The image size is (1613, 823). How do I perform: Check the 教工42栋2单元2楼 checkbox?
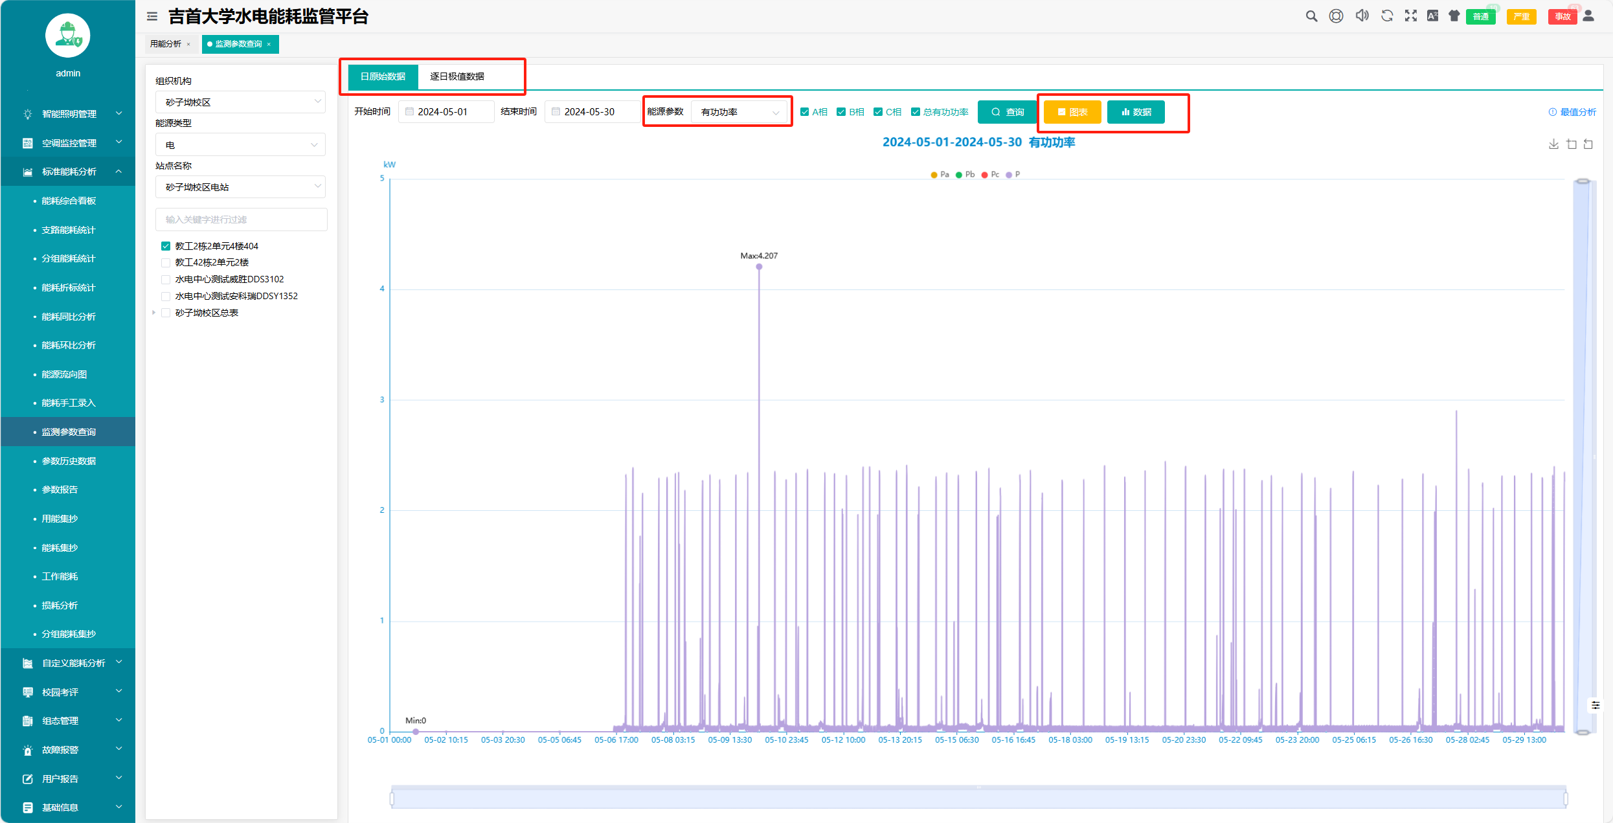(x=166, y=263)
